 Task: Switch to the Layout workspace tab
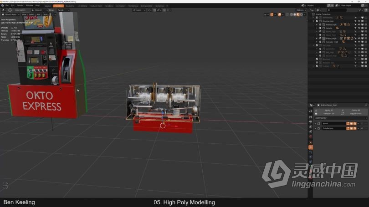[48, 6]
